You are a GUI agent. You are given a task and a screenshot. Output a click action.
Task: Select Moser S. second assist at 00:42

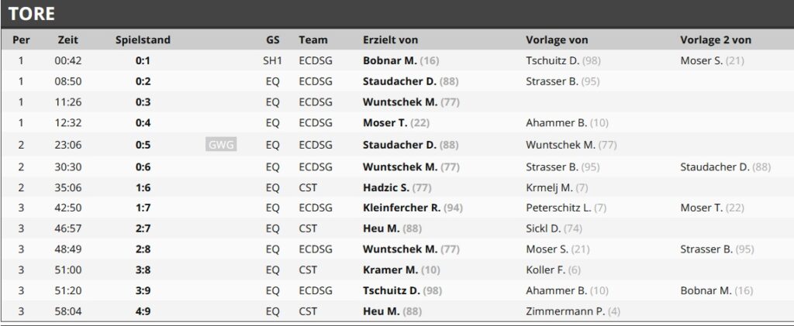click(702, 60)
